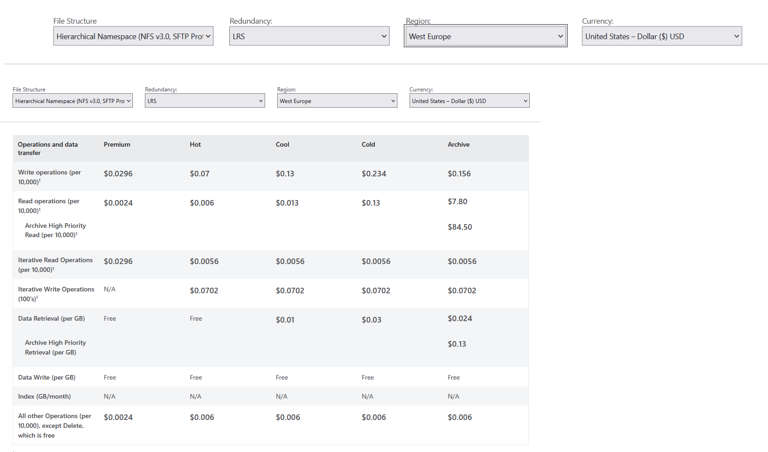Screen dimensions: 768x452
Task: Expand the large Currency USD dropdown at top
Action: coord(661,36)
